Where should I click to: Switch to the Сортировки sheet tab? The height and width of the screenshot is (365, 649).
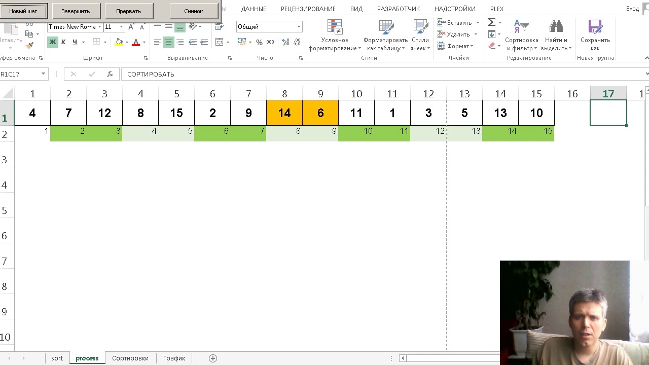[x=130, y=358]
